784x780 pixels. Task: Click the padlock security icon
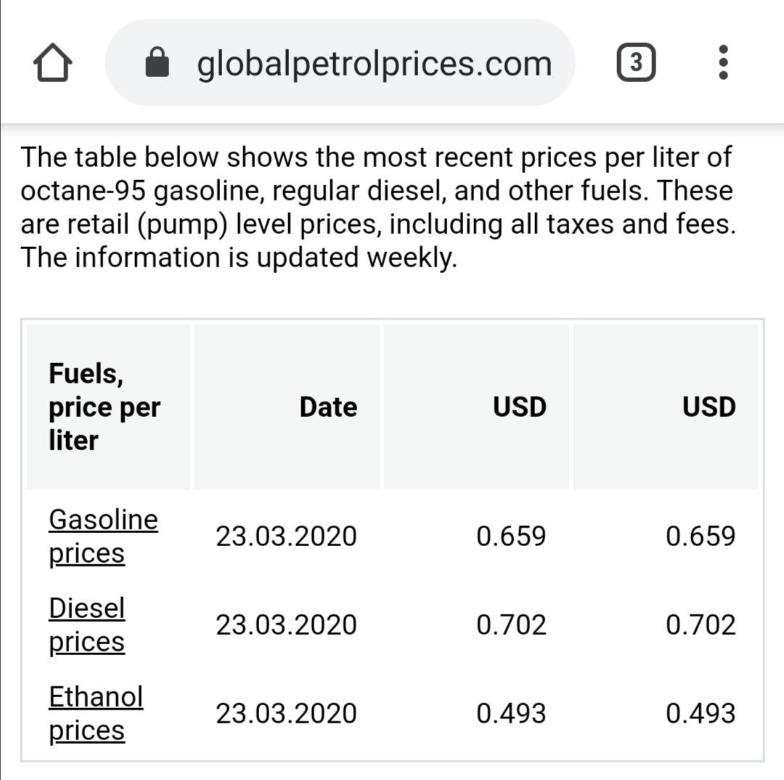tap(157, 62)
